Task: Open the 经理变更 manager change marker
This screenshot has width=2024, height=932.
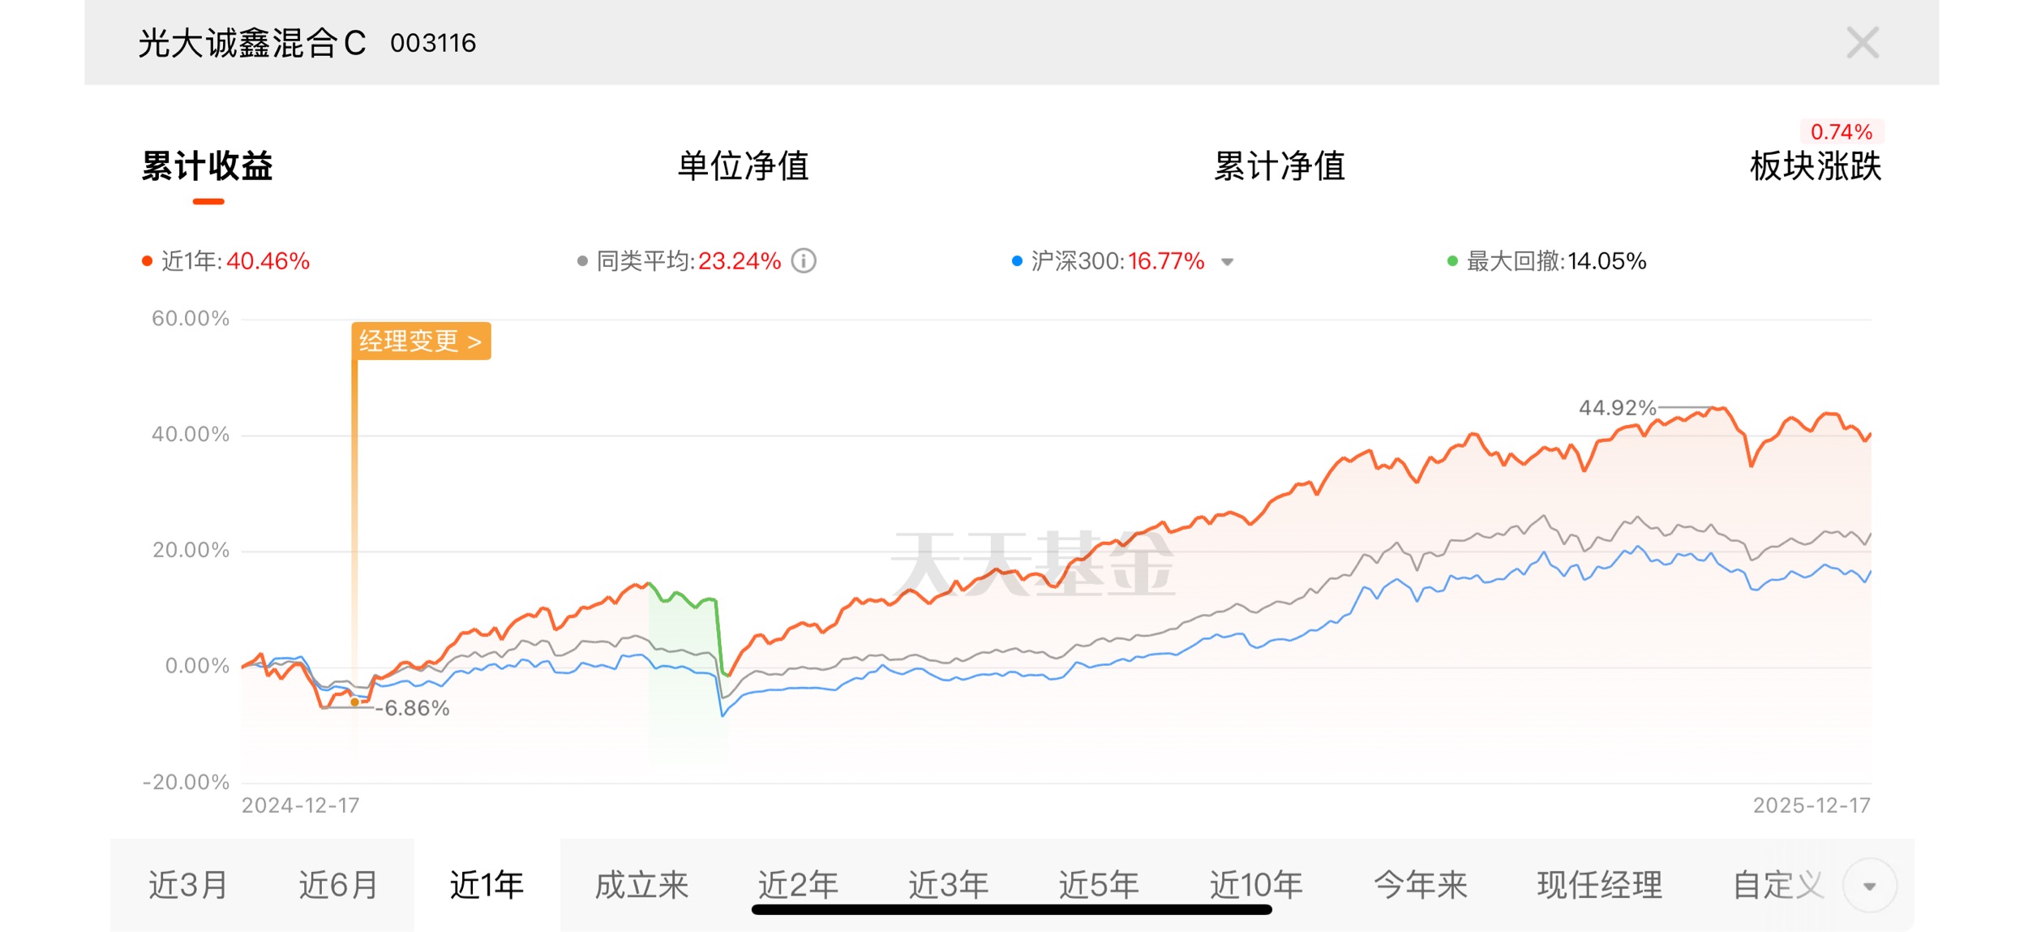Action: click(x=421, y=341)
